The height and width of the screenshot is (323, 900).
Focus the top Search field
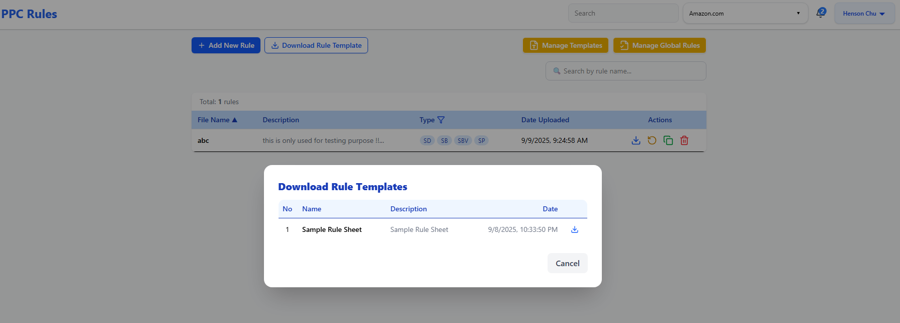click(622, 14)
